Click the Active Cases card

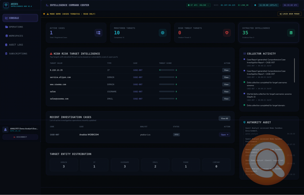(76, 33)
